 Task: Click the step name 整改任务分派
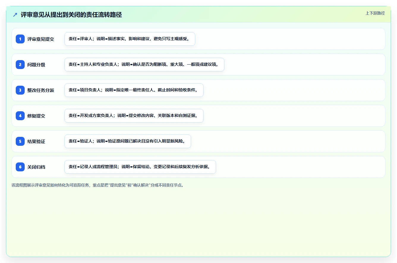(41, 90)
